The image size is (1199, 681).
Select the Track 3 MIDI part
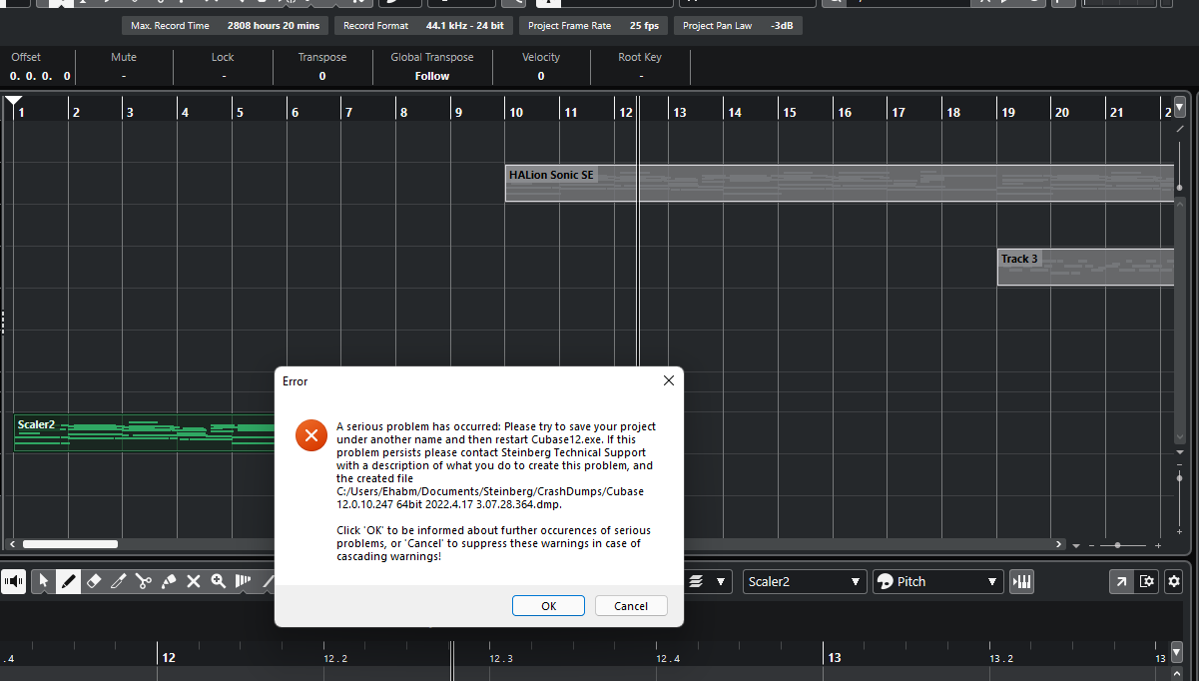tap(1085, 268)
